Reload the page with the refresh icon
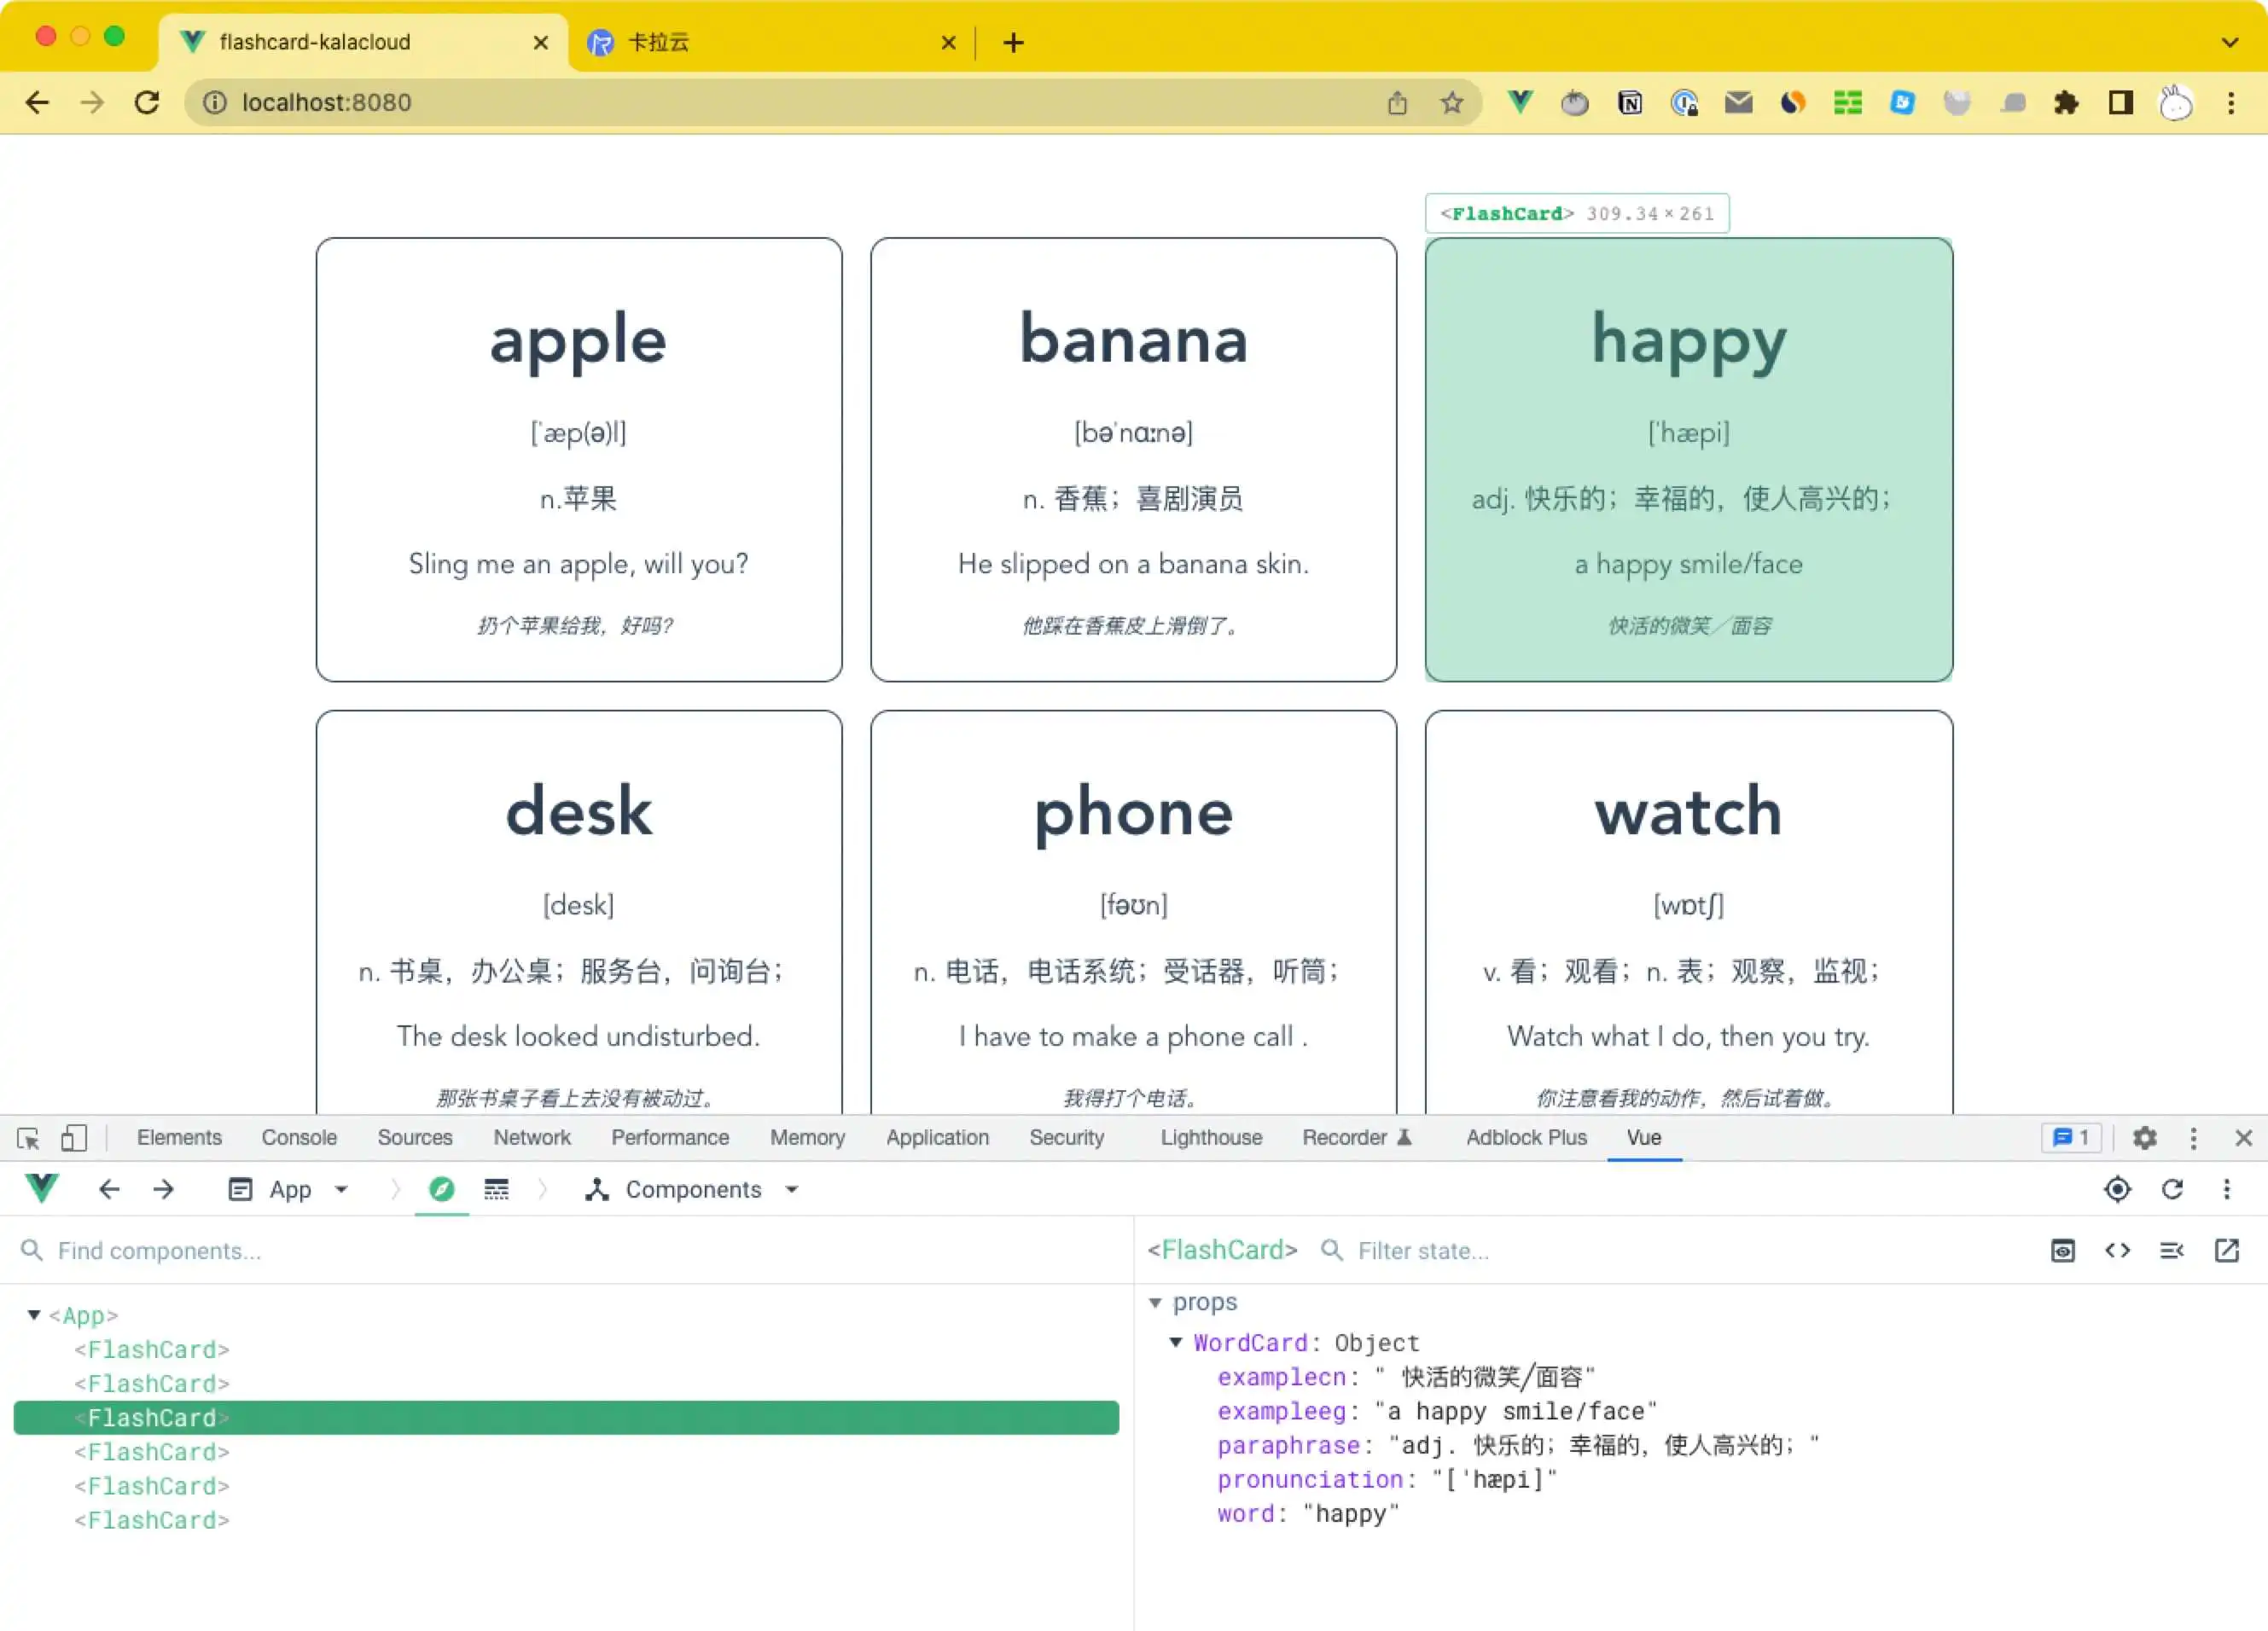2268x1631 pixels. point(147,102)
